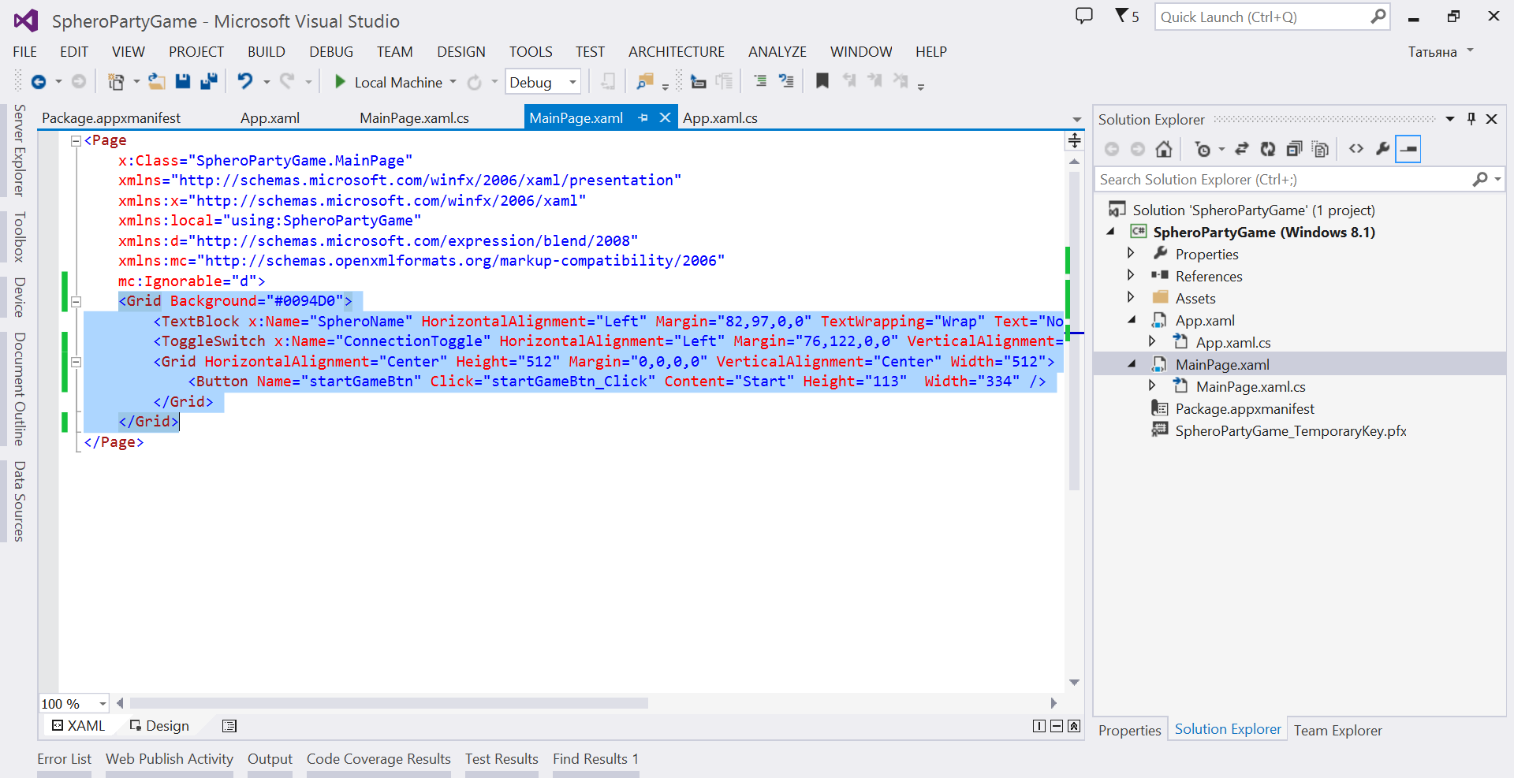The height and width of the screenshot is (778, 1514).
Task: Collapse the pane with the double-chevron icon
Action: tap(1074, 726)
